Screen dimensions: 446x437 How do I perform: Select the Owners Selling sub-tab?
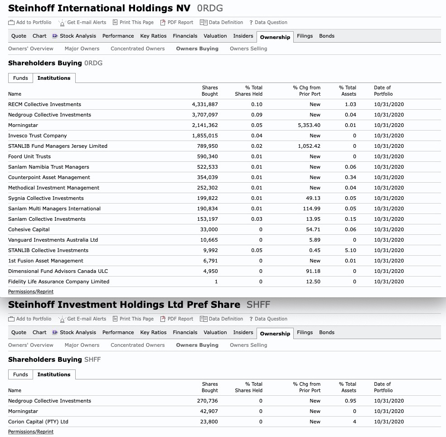point(248,49)
